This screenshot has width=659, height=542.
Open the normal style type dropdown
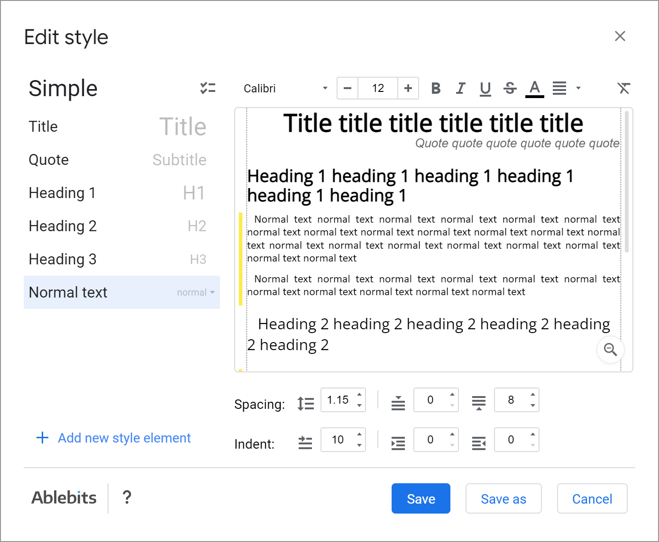pyautogui.click(x=195, y=293)
